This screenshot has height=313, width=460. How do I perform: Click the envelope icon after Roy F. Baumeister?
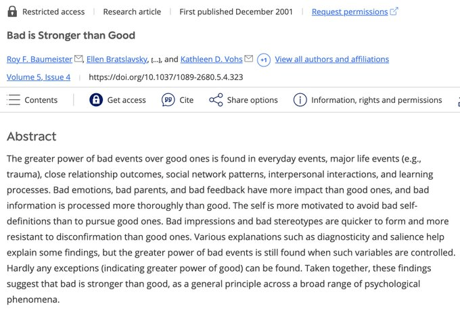(78, 59)
